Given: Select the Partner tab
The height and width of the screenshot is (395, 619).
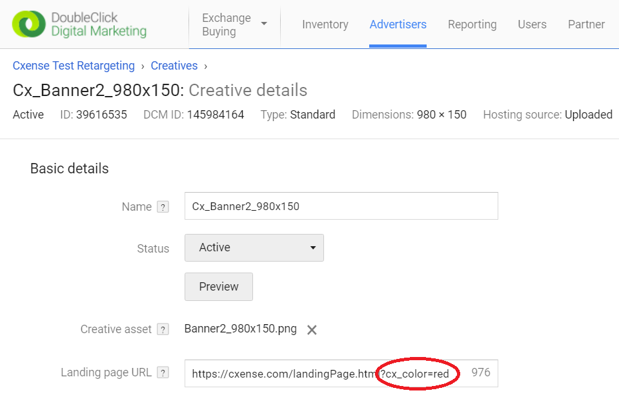Looking at the screenshot, I should (586, 24).
